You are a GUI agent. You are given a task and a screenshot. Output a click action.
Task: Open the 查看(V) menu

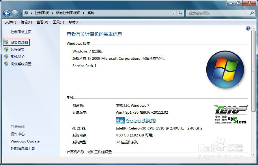pos(42,22)
